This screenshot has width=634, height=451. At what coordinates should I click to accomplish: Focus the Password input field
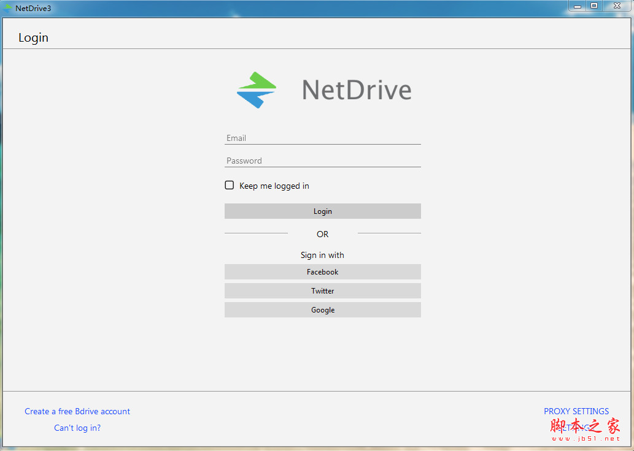coord(323,161)
